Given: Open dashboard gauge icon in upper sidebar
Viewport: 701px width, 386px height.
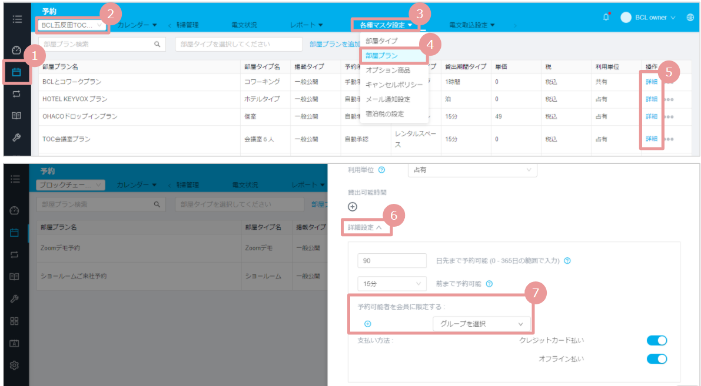Looking at the screenshot, I should [x=16, y=50].
